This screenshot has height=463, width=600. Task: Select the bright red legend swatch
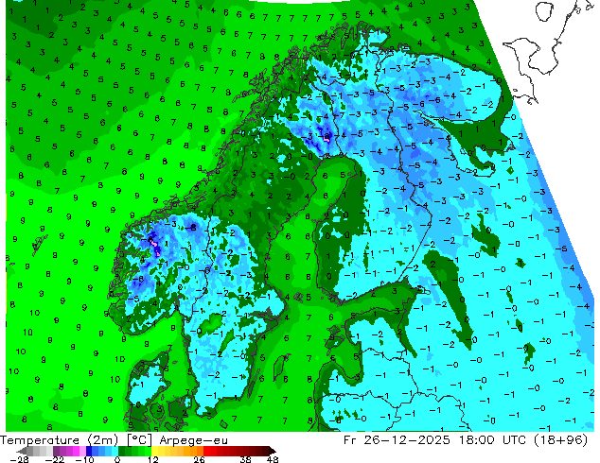click(x=206, y=451)
